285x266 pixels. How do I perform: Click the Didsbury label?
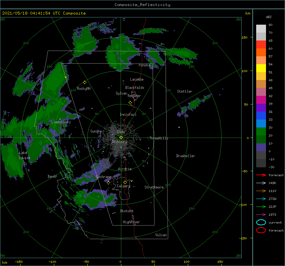[x=120, y=142]
